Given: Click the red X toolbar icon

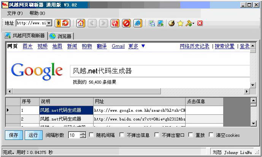Looking at the screenshot, I should [x=200, y=23].
